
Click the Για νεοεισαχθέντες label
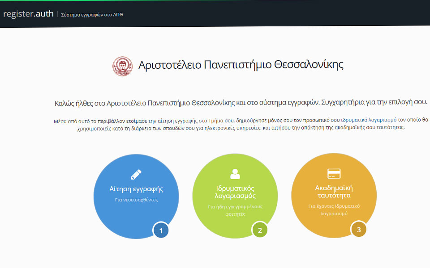(x=137, y=200)
